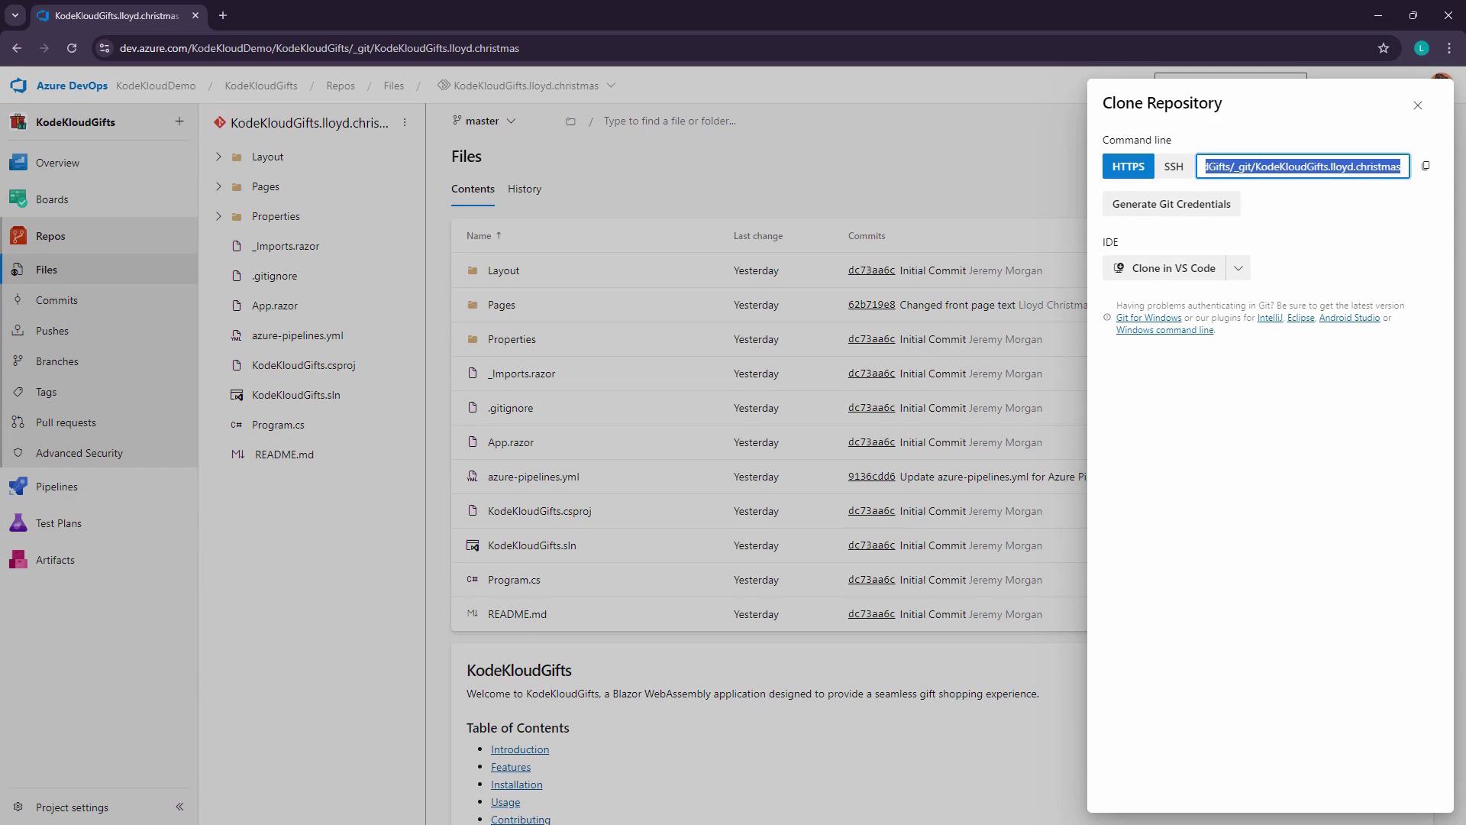Open Test Plans section
Image resolution: width=1466 pixels, height=825 pixels.
pos(58,523)
